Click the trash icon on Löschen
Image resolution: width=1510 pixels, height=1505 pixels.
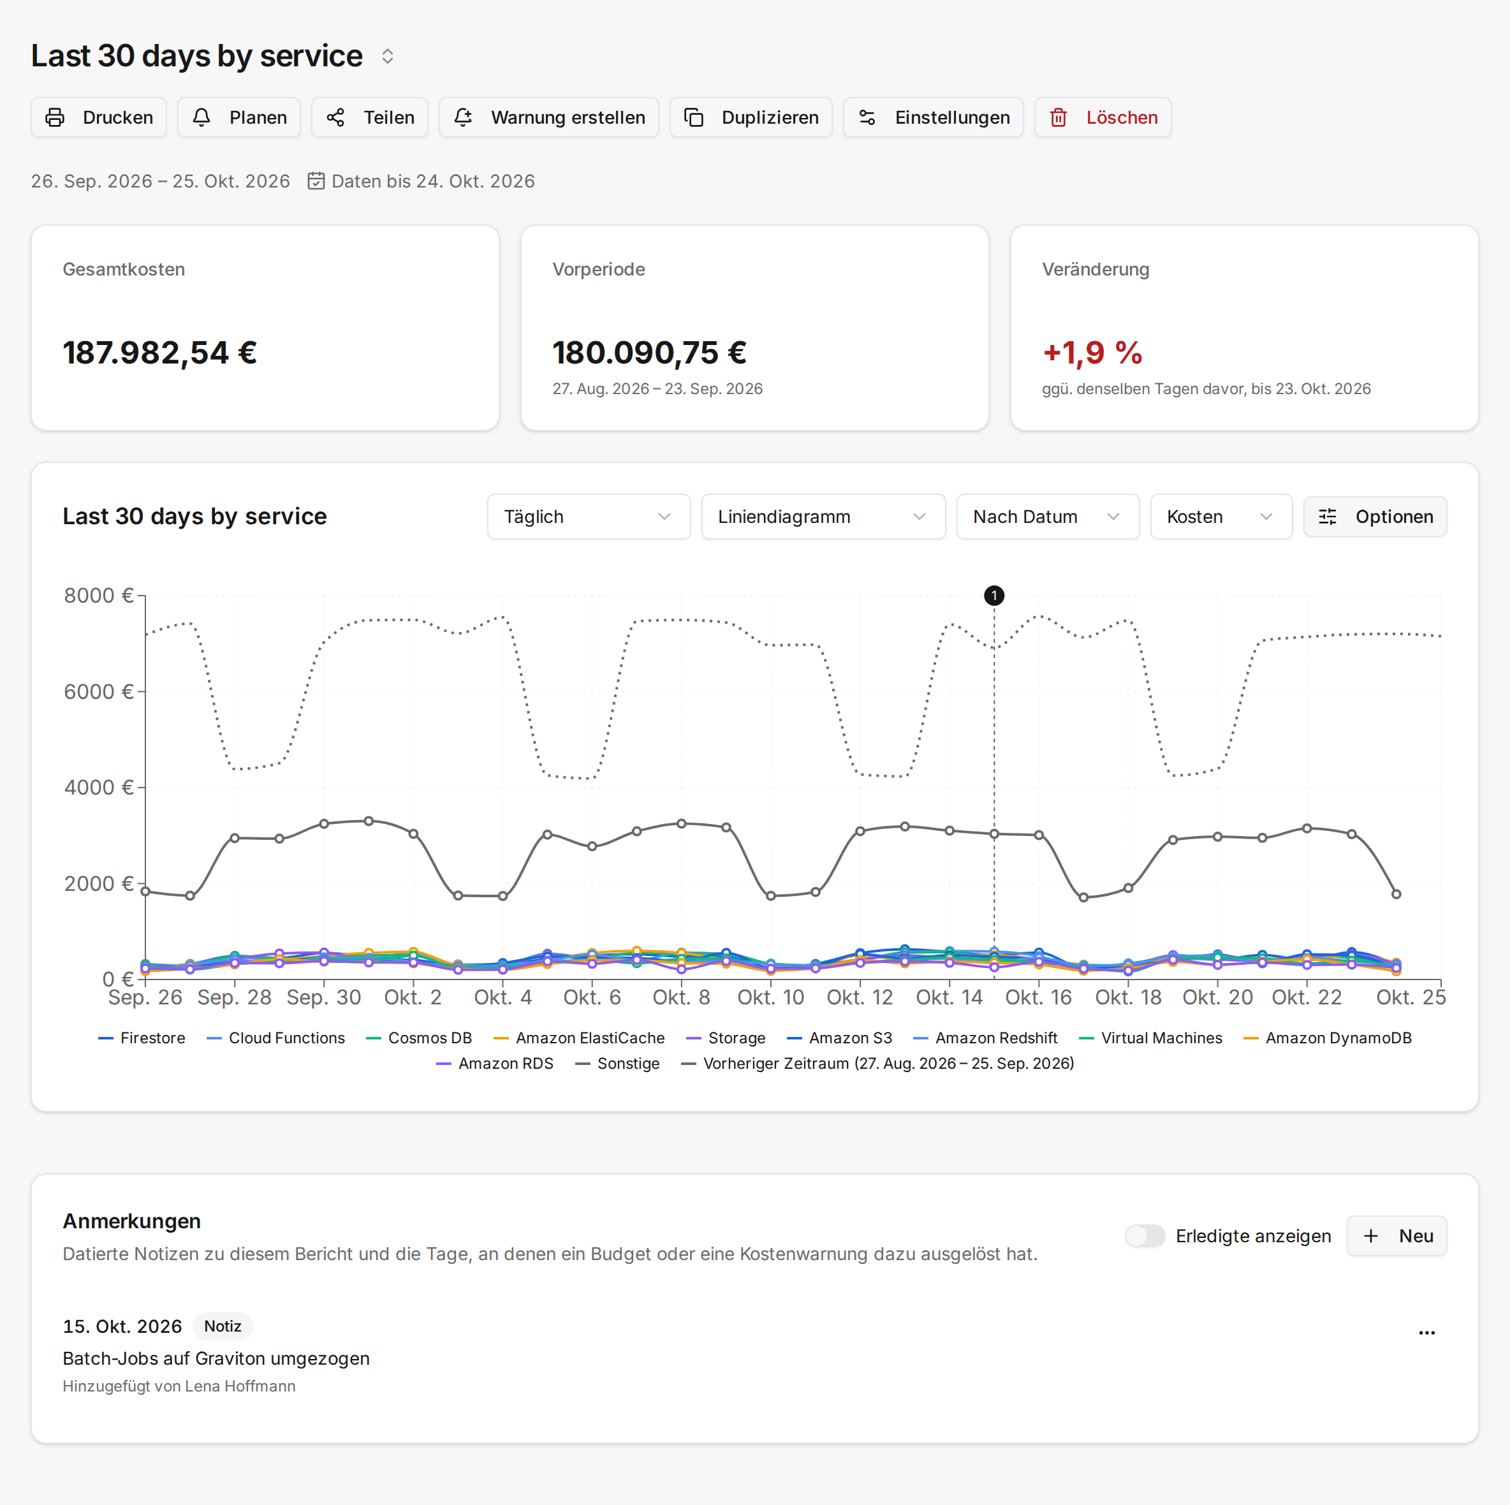(x=1059, y=117)
